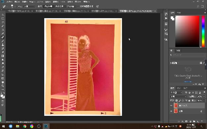Toggle lock transparent pixels
The height and width of the screenshot is (129, 207).
[177, 101]
